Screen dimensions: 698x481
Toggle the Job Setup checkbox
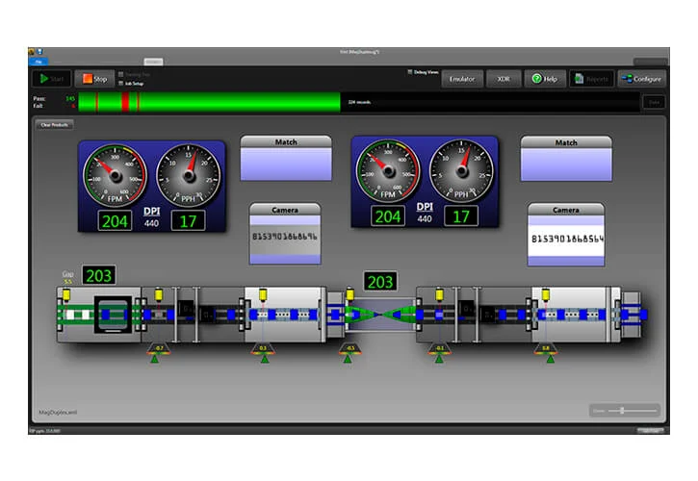[120, 84]
